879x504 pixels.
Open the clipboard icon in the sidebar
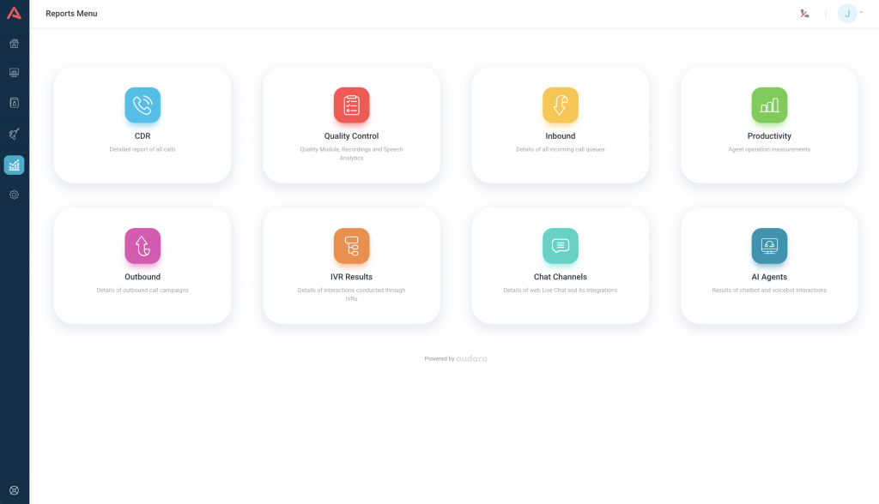click(14, 103)
